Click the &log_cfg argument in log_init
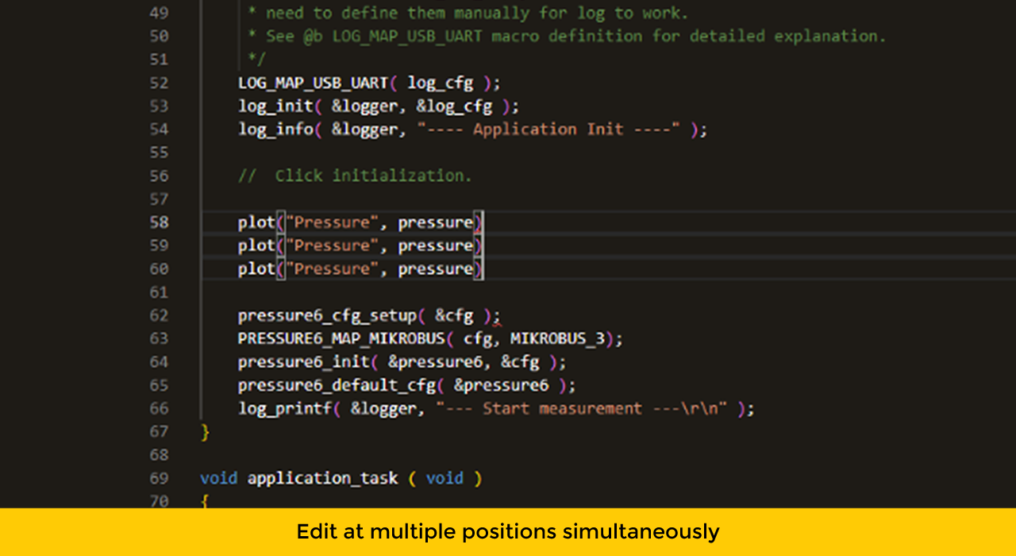This screenshot has height=556, width=1016. [455, 106]
